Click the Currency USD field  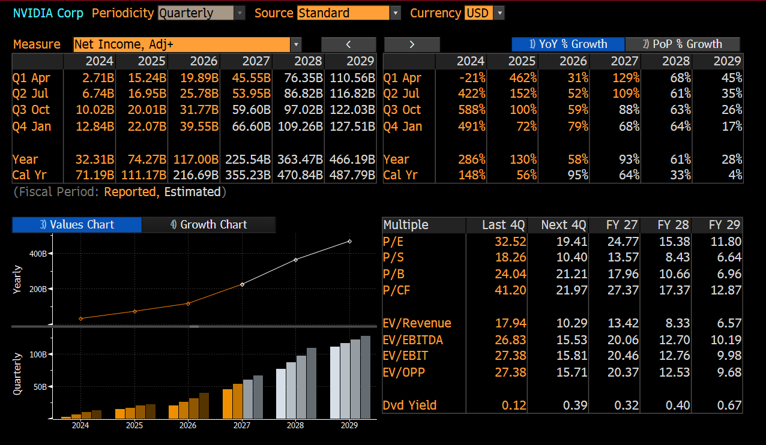pos(478,13)
